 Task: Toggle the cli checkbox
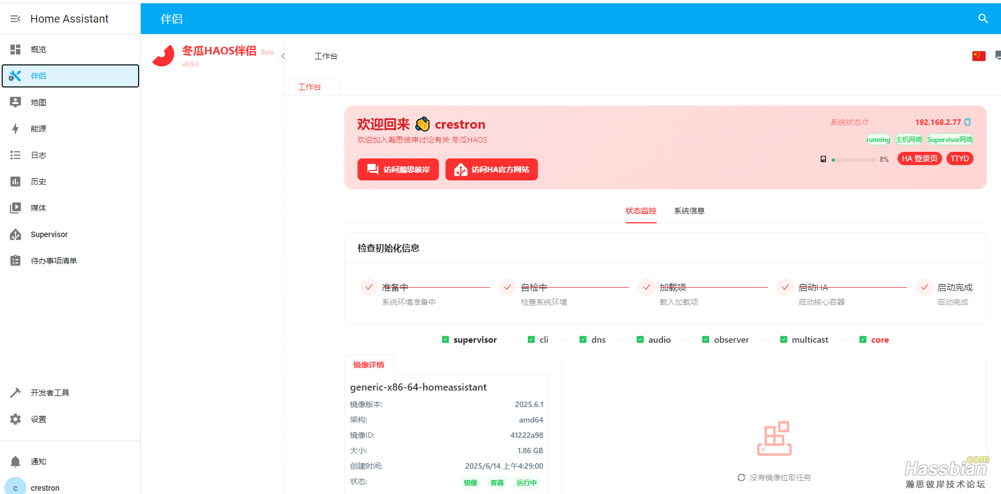pos(531,340)
